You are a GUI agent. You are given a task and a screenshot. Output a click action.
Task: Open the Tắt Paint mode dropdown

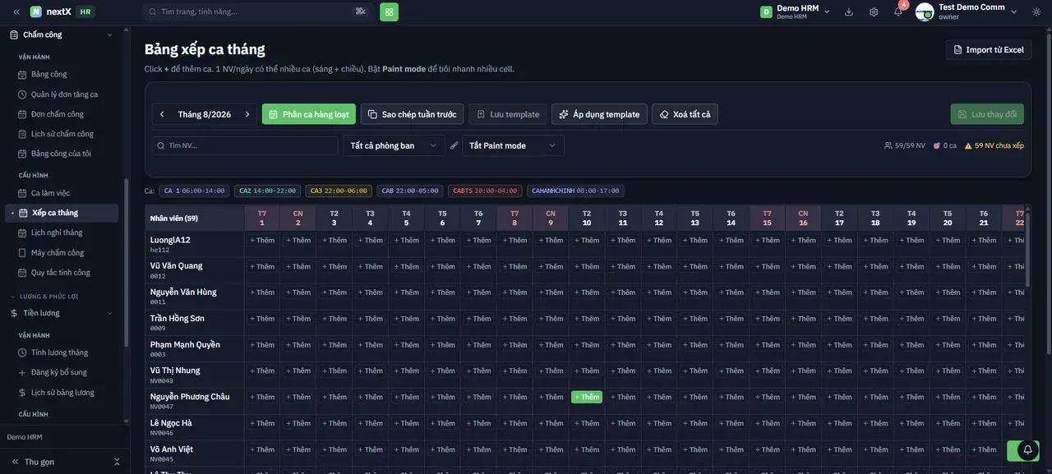click(513, 145)
